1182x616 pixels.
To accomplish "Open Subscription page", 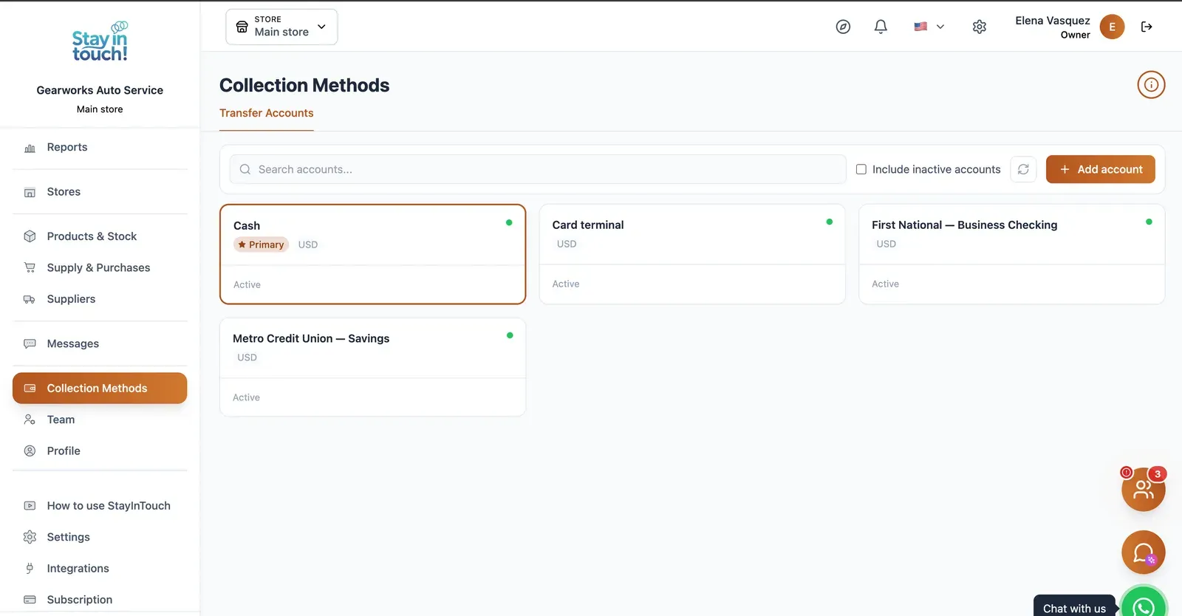I will tap(100, 600).
